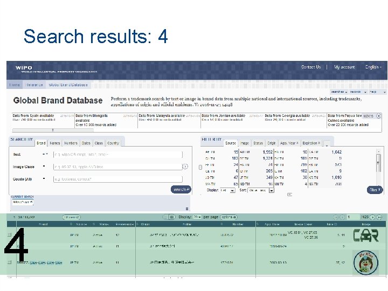Close the App. Year filter tab
This screenshot has width=388, height=291.
[297, 143]
